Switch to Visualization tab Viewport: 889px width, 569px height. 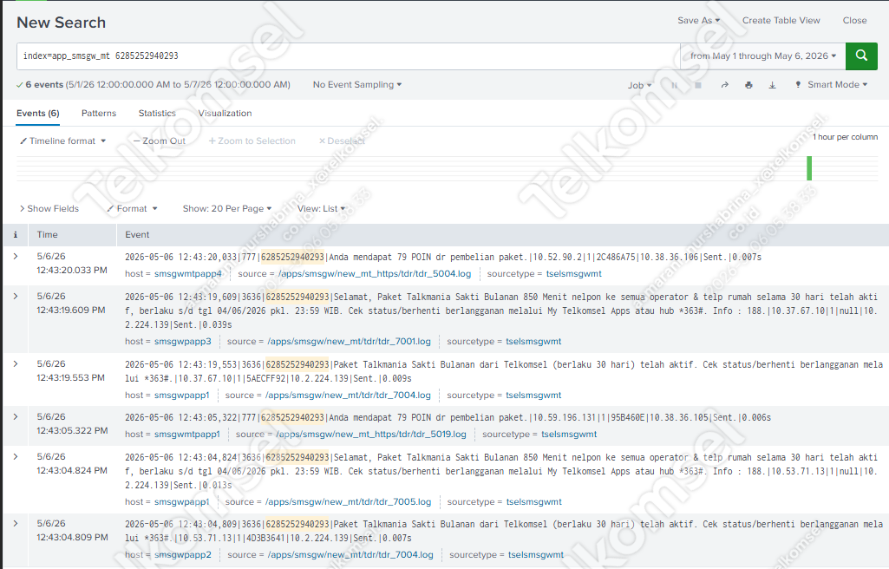(x=225, y=114)
